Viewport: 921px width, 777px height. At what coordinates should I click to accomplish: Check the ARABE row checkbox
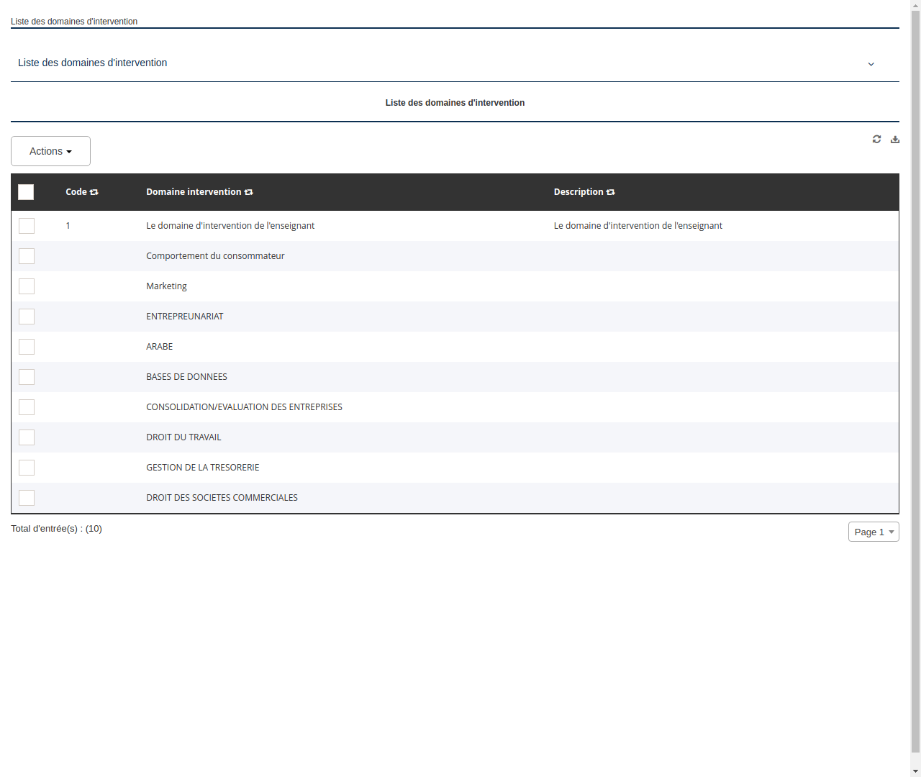[x=26, y=346]
